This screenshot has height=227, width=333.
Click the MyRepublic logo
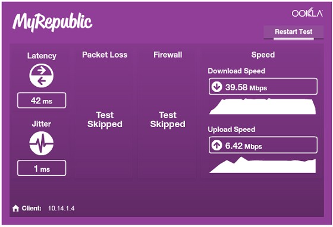pyautogui.click(x=52, y=23)
